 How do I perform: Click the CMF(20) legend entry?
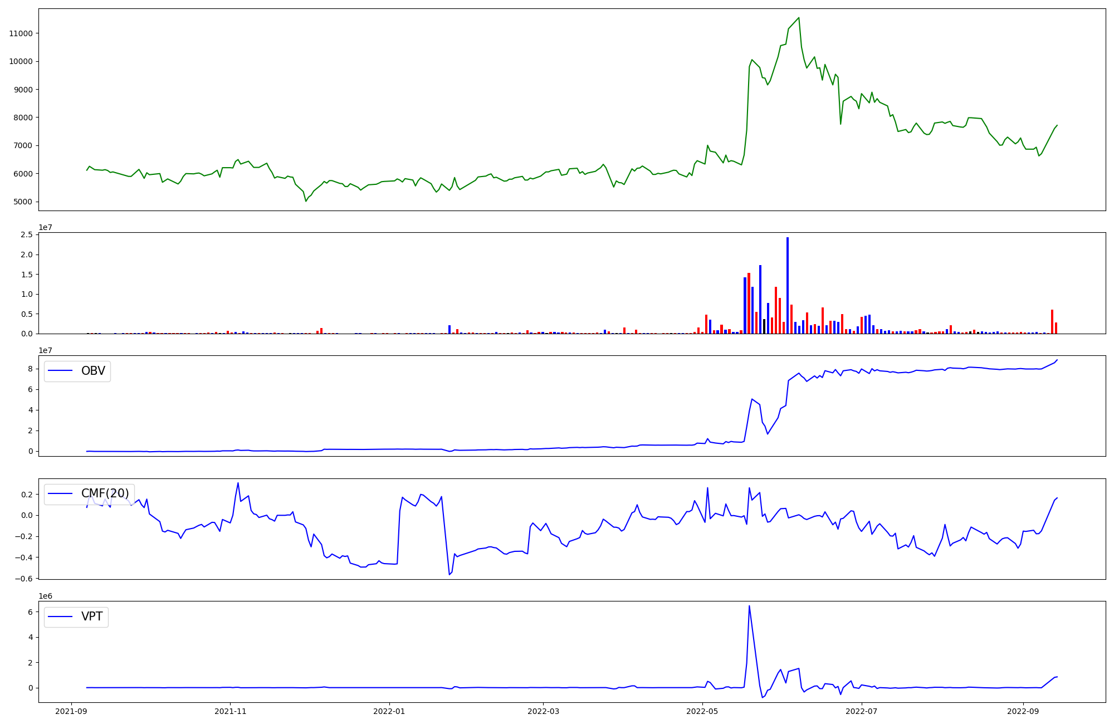[x=105, y=493]
